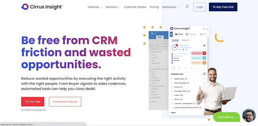Click the chat agent avatar photo
This screenshot has height=126, width=258.
point(249,115)
